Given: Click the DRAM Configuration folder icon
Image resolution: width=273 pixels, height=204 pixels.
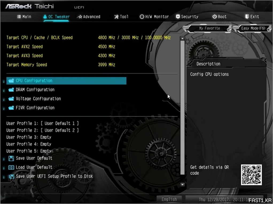Looking at the screenshot, I should 11,90.
